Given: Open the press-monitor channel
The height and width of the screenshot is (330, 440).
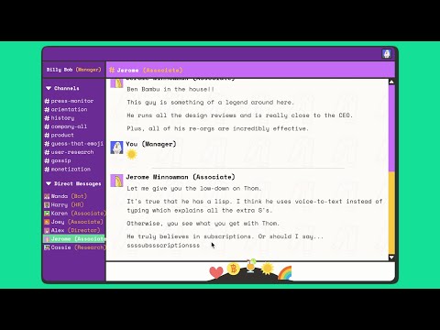Looking at the screenshot, I should tap(69, 101).
